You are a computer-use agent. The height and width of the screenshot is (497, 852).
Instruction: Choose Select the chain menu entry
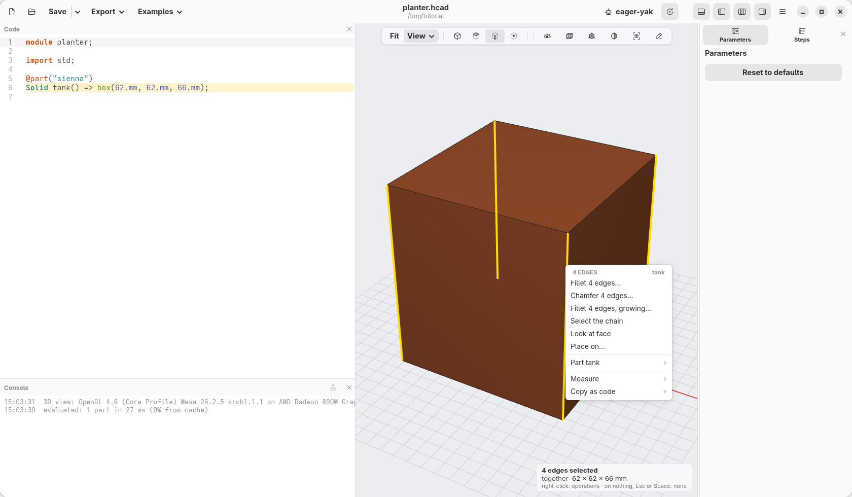pos(619,321)
